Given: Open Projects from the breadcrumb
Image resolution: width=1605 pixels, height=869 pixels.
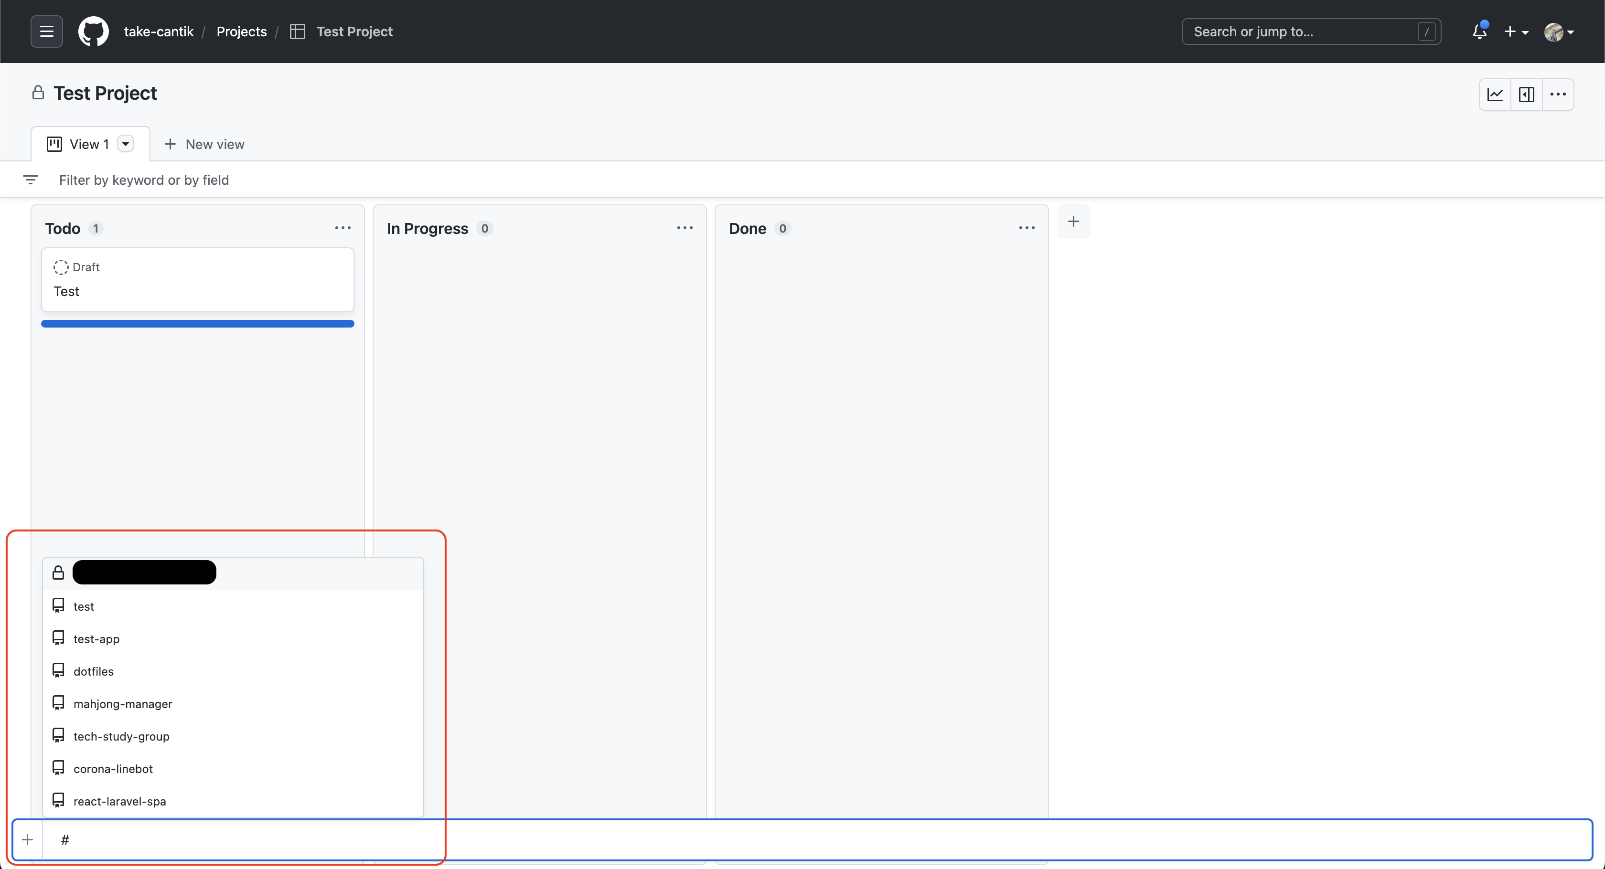Looking at the screenshot, I should click(x=242, y=31).
